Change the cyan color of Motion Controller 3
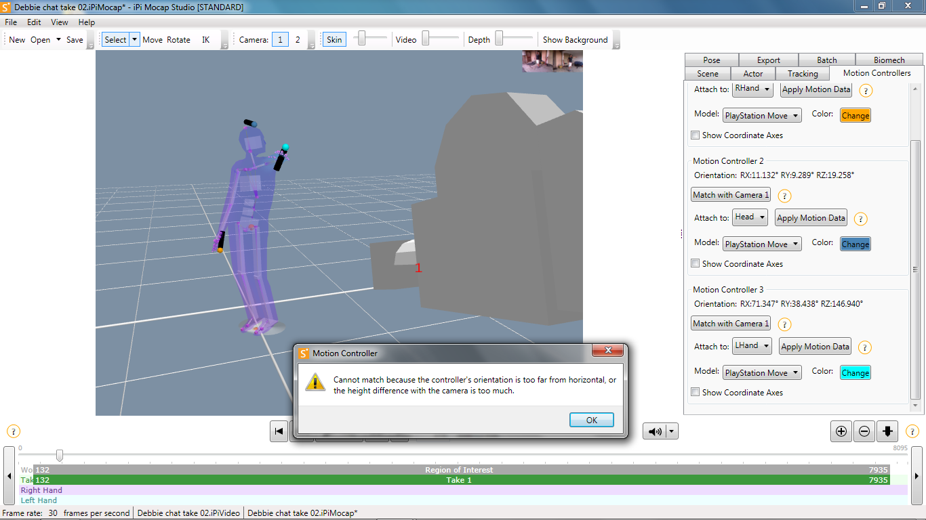The width and height of the screenshot is (926, 520). click(855, 373)
